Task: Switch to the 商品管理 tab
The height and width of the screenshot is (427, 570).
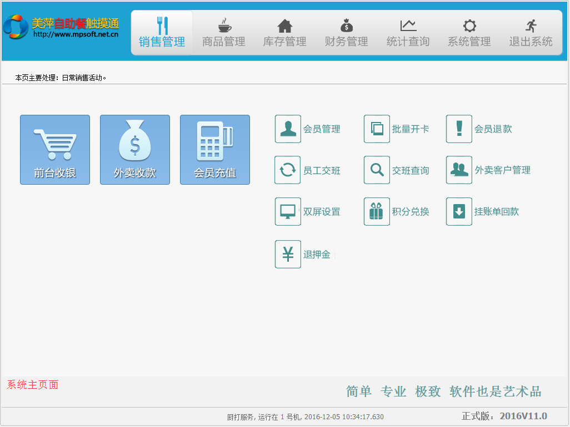Action: tap(223, 33)
